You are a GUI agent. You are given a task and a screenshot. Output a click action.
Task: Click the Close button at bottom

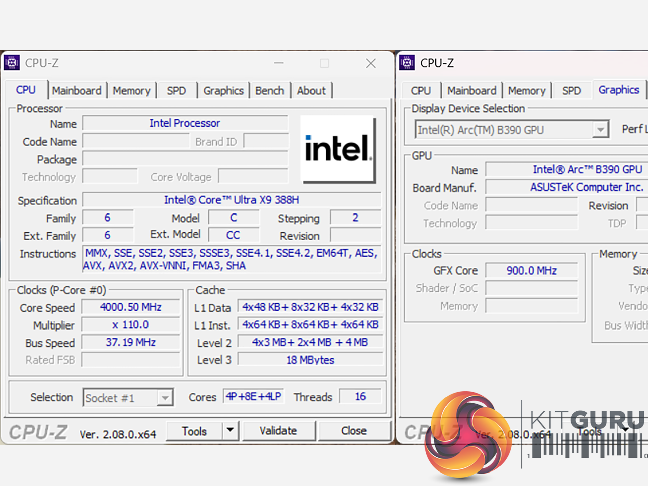(353, 431)
